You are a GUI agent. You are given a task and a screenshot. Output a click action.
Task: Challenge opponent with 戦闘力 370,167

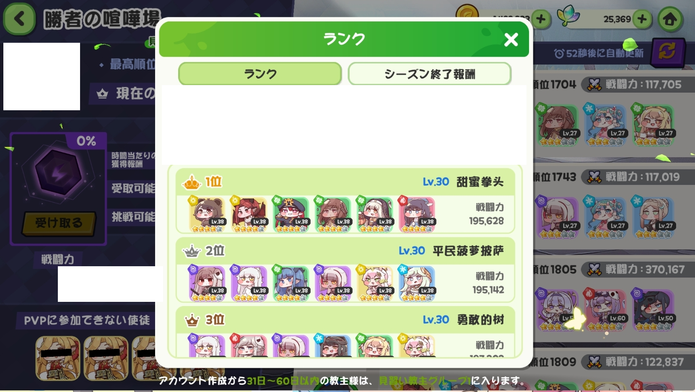coord(614,298)
